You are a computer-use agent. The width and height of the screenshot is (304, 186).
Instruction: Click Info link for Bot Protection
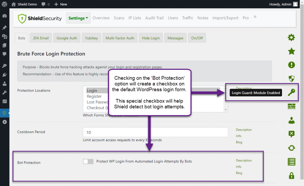(x=238, y=166)
